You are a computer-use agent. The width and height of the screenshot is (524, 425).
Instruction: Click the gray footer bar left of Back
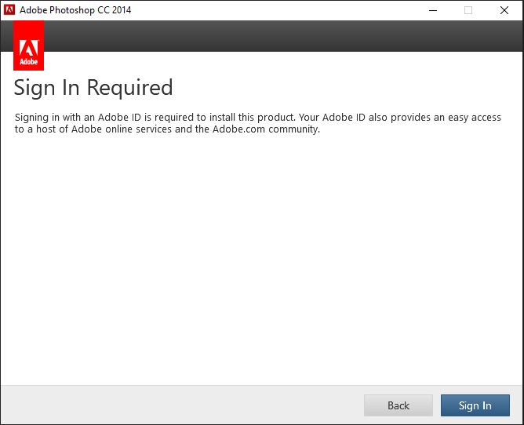(180, 405)
